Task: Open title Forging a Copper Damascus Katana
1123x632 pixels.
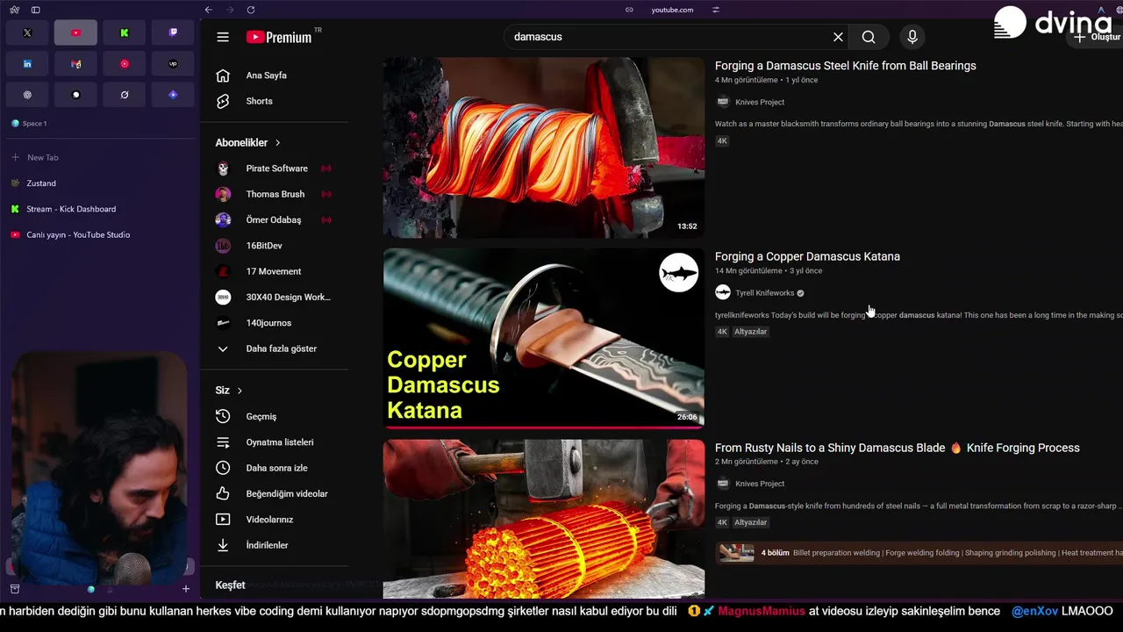Action: pos(807,256)
